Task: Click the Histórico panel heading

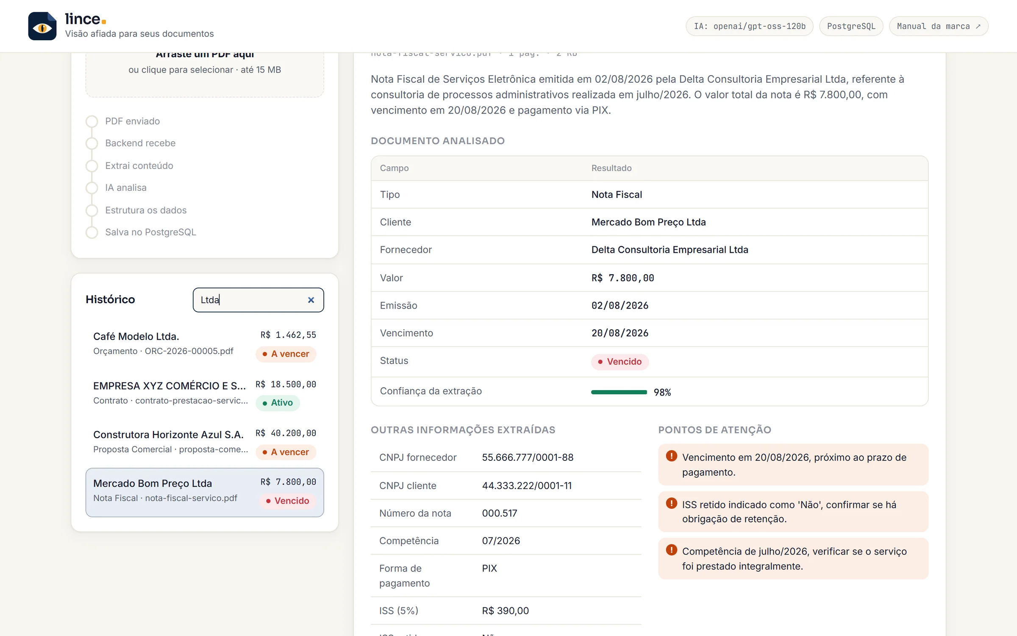Action: (x=110, y=299)
